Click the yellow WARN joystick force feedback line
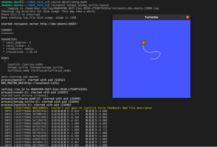The width and height of the screenshot is (217, 147). (x=77, y=108)
